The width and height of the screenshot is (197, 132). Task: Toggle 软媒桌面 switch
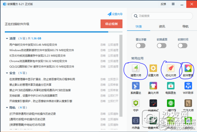162,46
